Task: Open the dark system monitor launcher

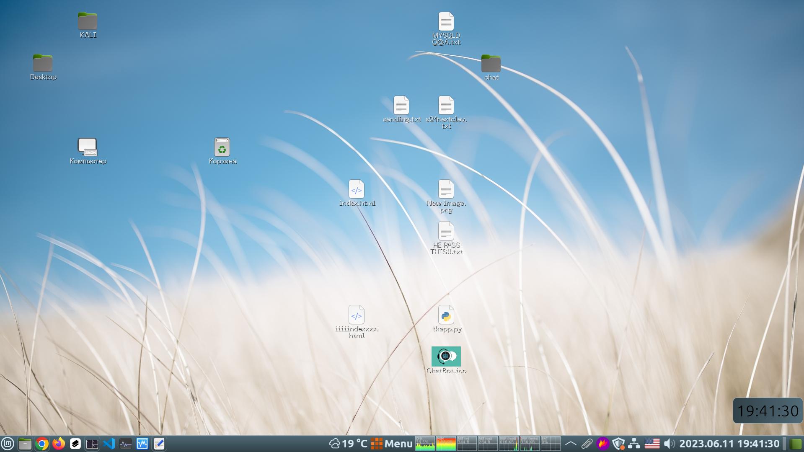Action: [126, 444]
